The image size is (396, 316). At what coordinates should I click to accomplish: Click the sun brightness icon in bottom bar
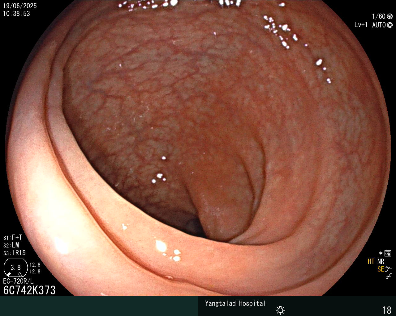pos(280,310)
